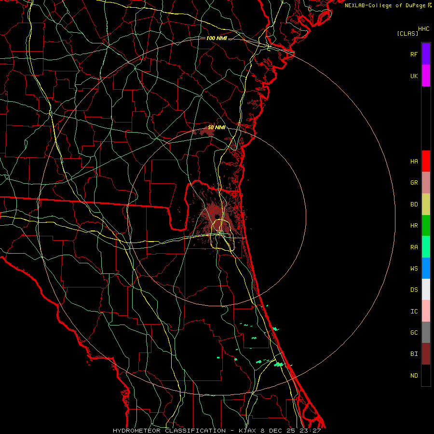Click the BI brown legend swatch
The width and height of the screenshot is (434, 434).
point(426,354)
